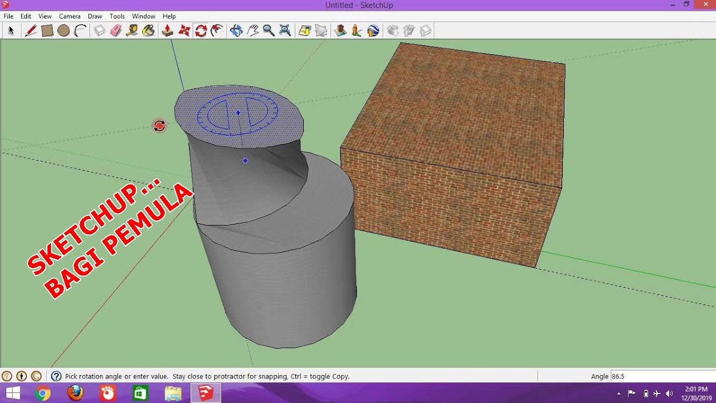Image resolution: width=716 pixels, height=403 pixels.
Task: Open the Help menu
Action: [169, 16]
